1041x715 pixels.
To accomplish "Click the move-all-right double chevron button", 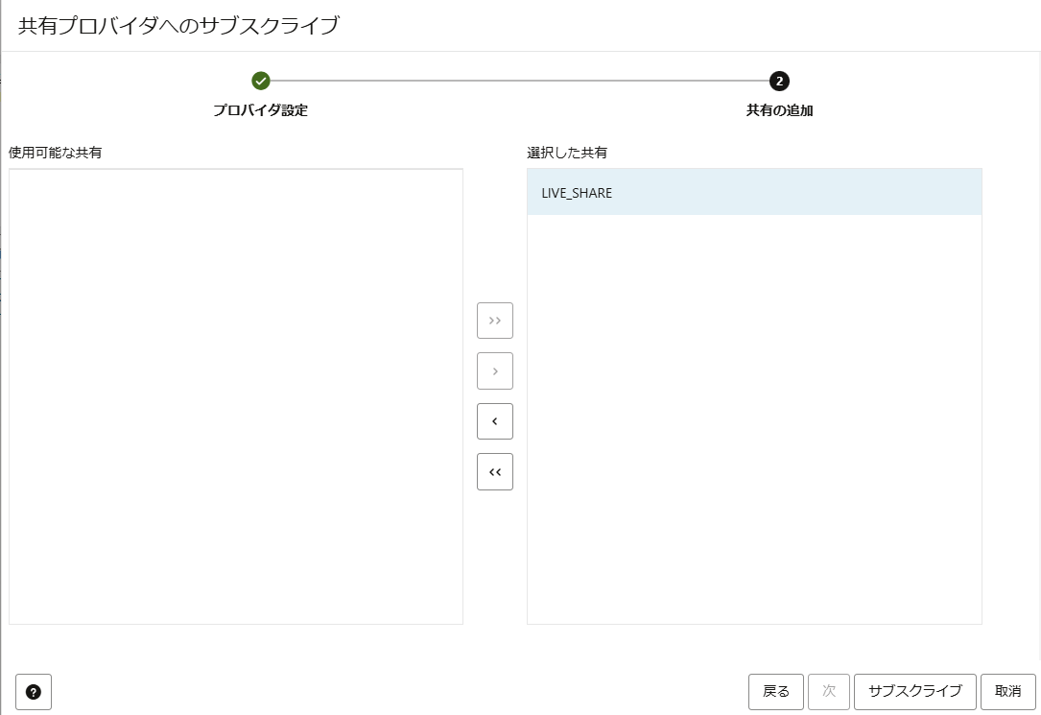I will [494, 320].
